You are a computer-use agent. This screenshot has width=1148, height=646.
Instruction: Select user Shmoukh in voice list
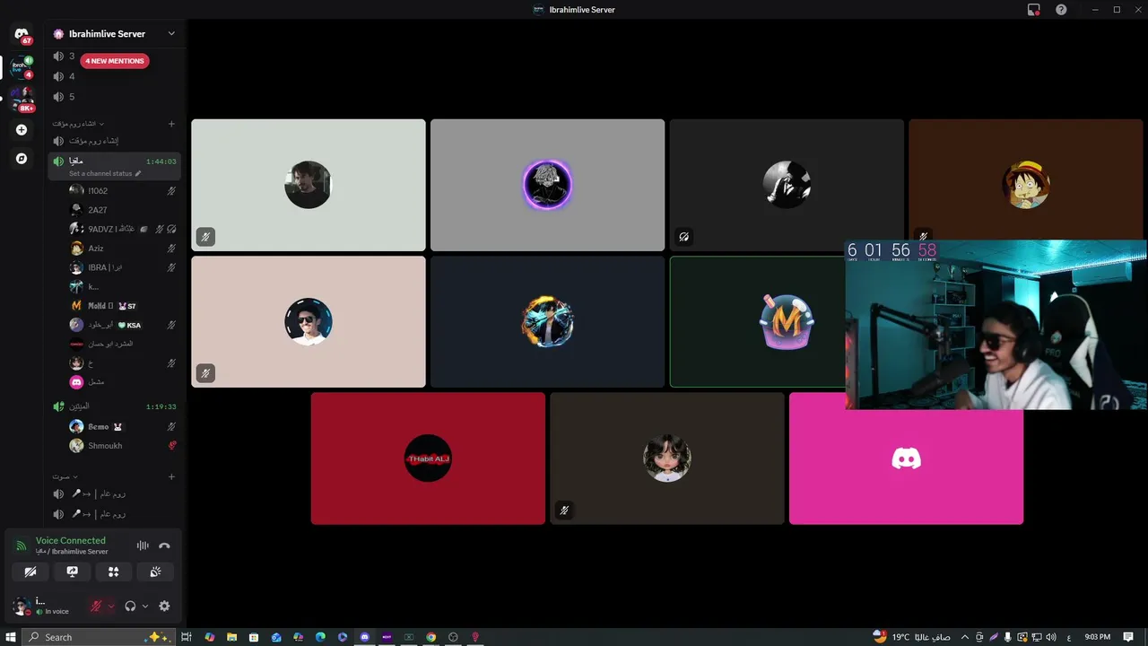pos(123,446)
